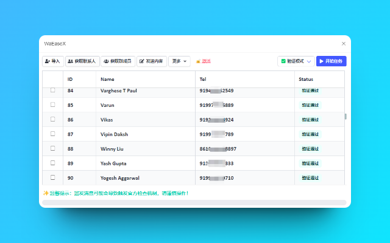The height and width of the screenshot is (243, 390).
Task: Click the status badge in Yash Gupta's row
Action: [x=310, y=163]
